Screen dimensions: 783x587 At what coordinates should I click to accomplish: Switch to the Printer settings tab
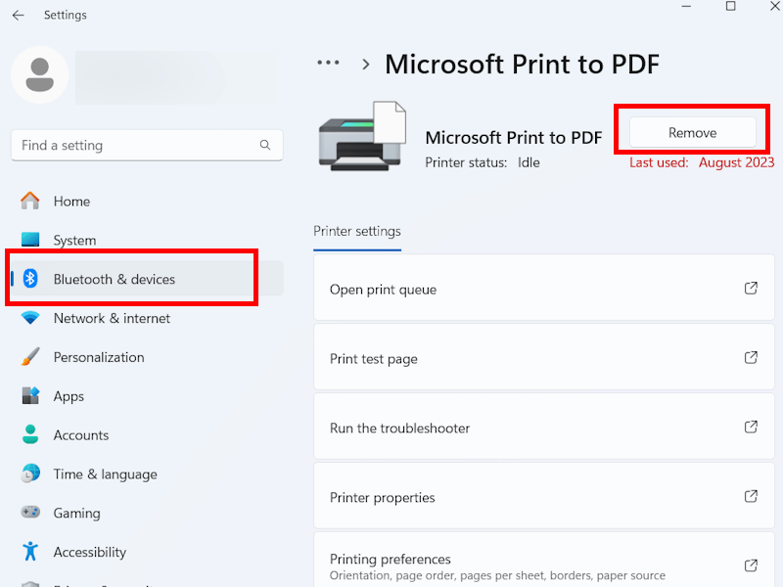(356, 232)
